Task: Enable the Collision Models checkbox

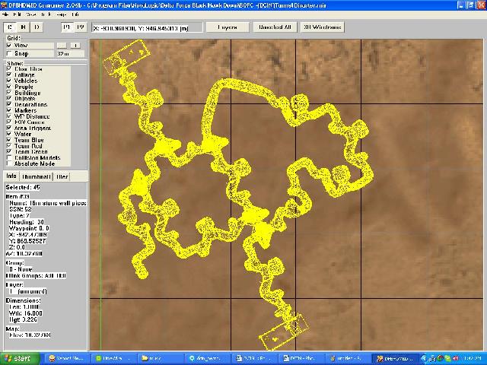Action: click(9, 157)
